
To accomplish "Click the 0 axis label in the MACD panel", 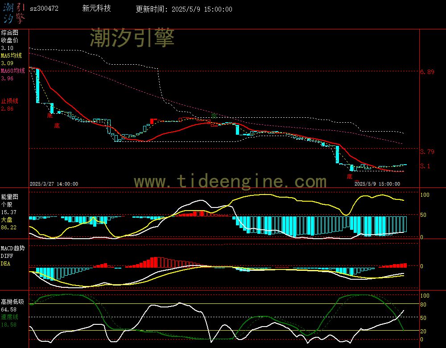I will (x=422, y=266).
